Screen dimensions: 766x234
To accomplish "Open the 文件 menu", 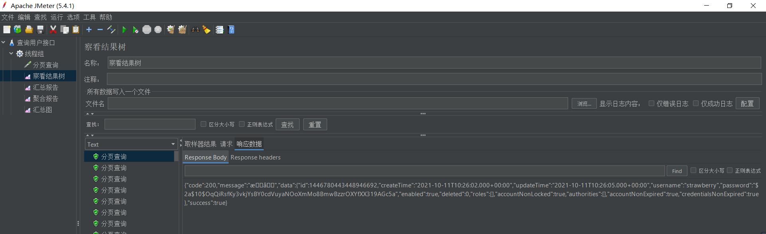I will coord(8,17).
